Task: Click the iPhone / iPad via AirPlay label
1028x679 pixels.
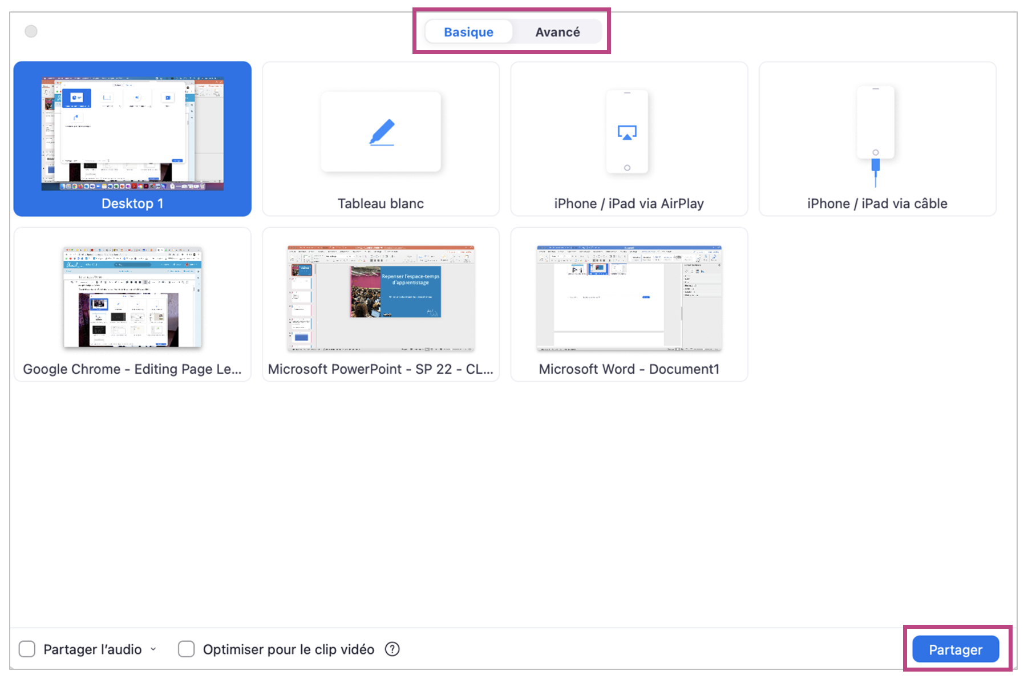Action: pyautogui.click(x=629, y=204)
